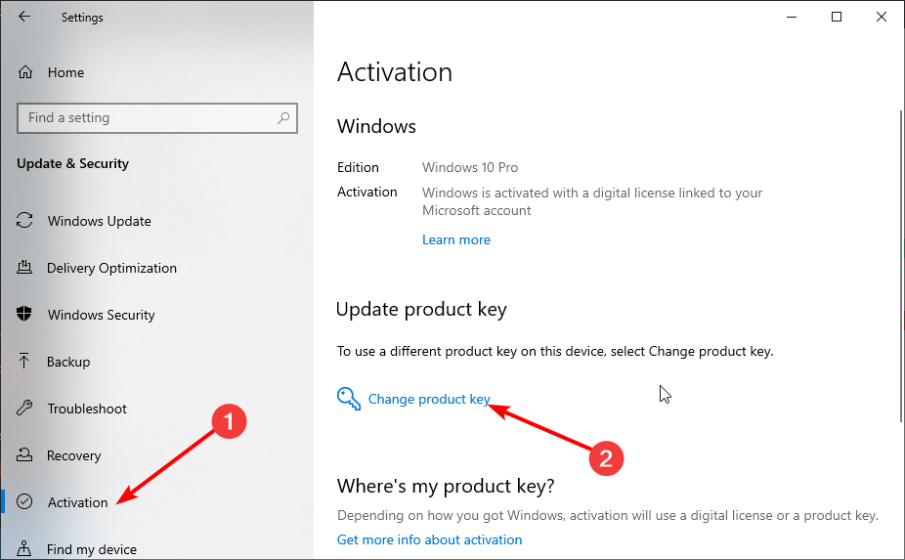Viewport: 905px width, 560px height.
Task: Open the Windows Update settings page
Action: [100, 221]
